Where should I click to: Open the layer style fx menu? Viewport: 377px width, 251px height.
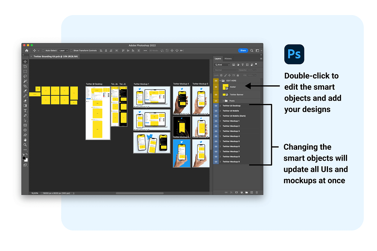click(231, 192)
